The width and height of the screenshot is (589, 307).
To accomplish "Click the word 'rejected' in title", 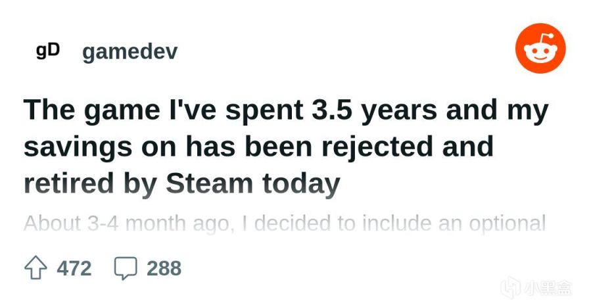I will point(377,147).
